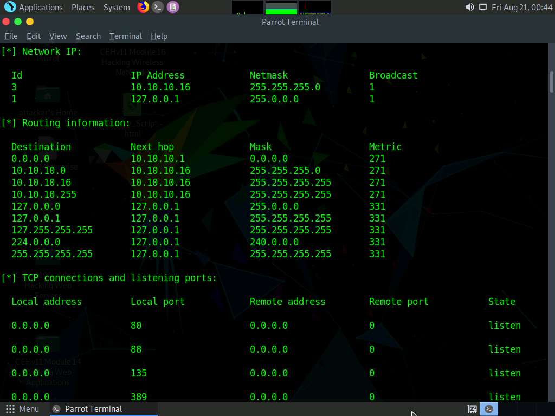Click 'listen' state in port 80 row
This screenshot has width=555, height=416.
tap(505, 326)
